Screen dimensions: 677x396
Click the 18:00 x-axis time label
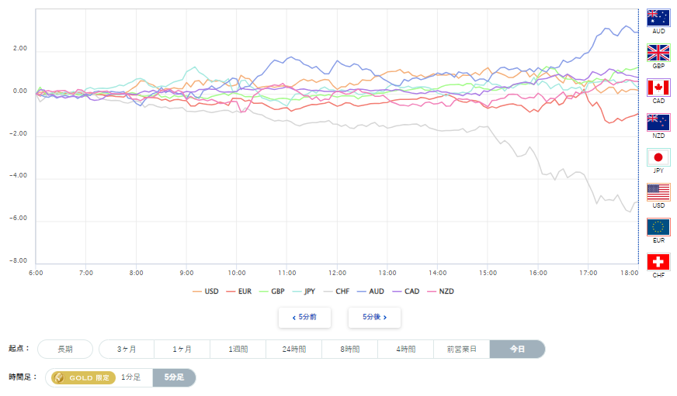630,273
